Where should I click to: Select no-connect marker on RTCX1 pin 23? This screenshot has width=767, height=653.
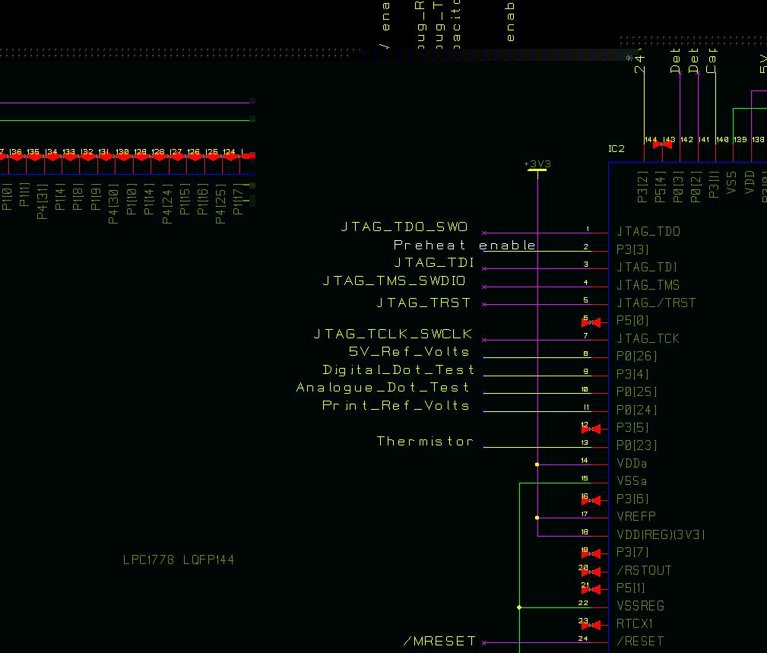pos(591,625)
